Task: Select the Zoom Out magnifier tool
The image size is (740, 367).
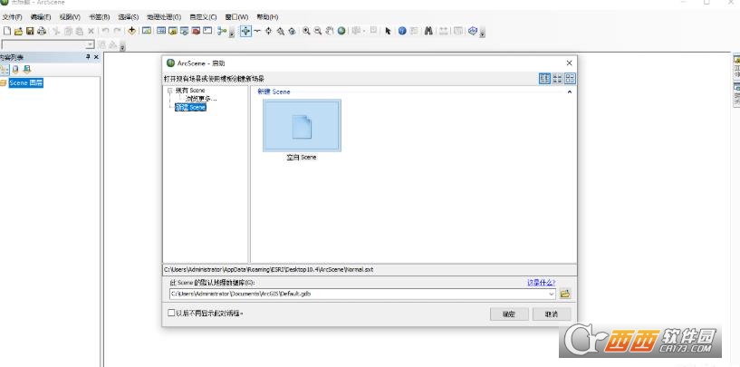Action: pyautogui.click(x=318, y=31)
